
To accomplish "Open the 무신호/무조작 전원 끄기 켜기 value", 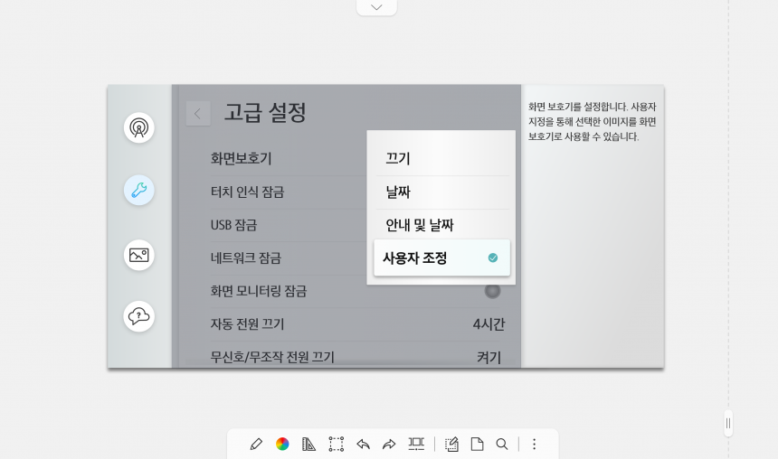I will pos(489,358).
